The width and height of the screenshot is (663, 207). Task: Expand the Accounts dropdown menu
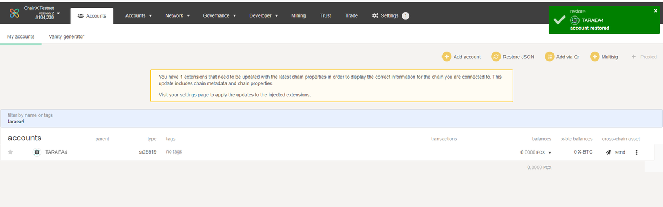tap(139, 15)
